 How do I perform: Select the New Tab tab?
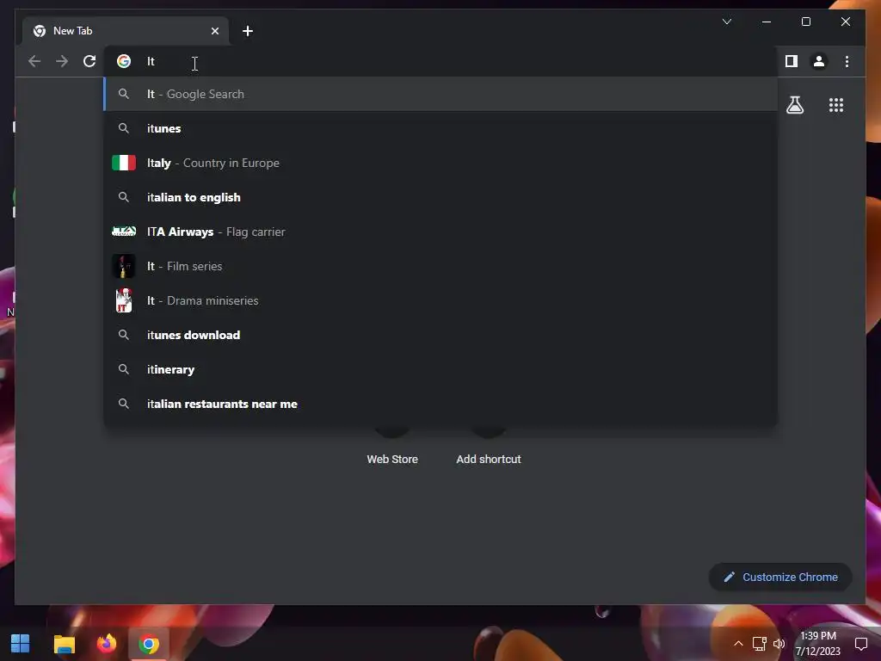pos(126,31)
